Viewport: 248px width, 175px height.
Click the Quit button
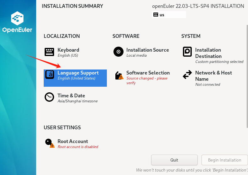(x=174, y=160)
